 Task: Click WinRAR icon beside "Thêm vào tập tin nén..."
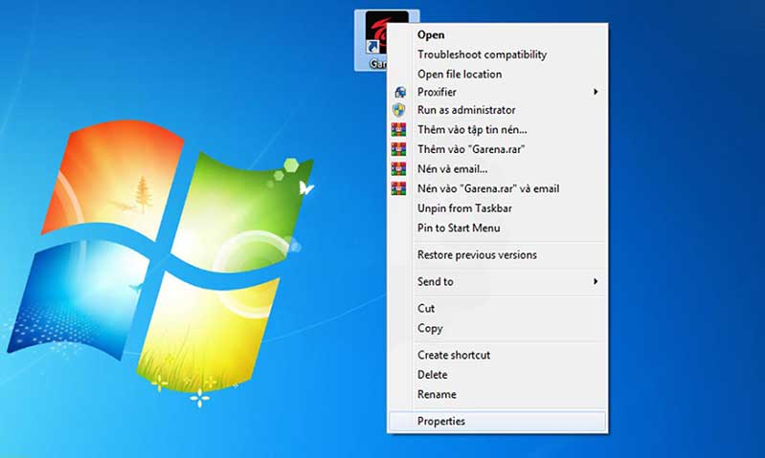coord(399,130)
